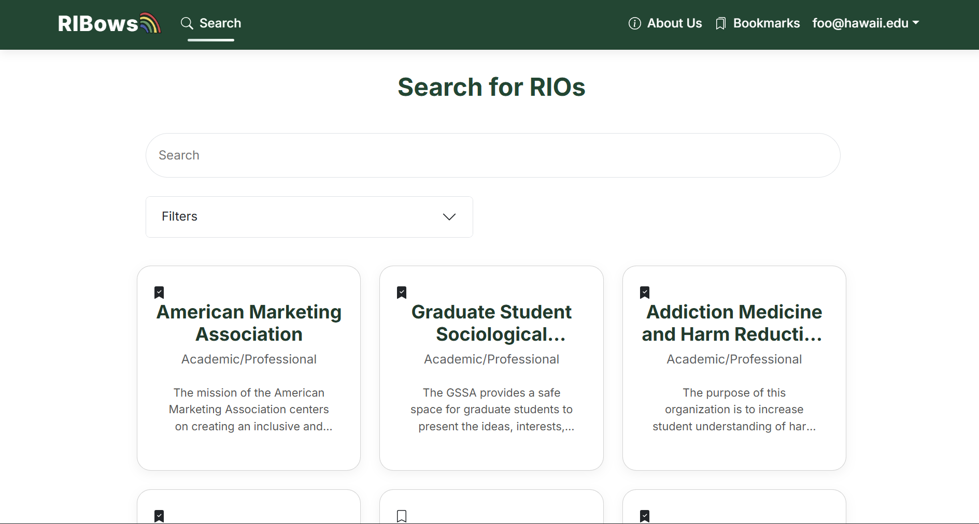Toggle bookmark on Graduate Student Sociological card
Image resolution: width=979 pixels, height=524 pixels.
pyautogui.click(x=402, y=293)
